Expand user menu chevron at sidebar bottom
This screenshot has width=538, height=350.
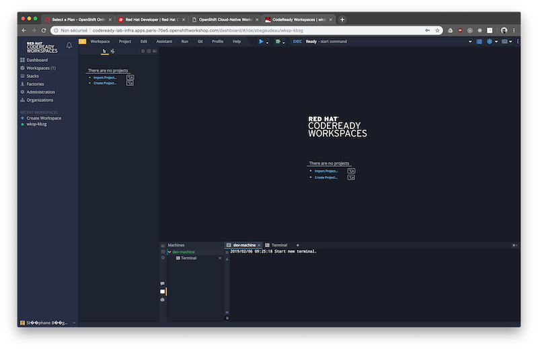click(x=74, y=323)
